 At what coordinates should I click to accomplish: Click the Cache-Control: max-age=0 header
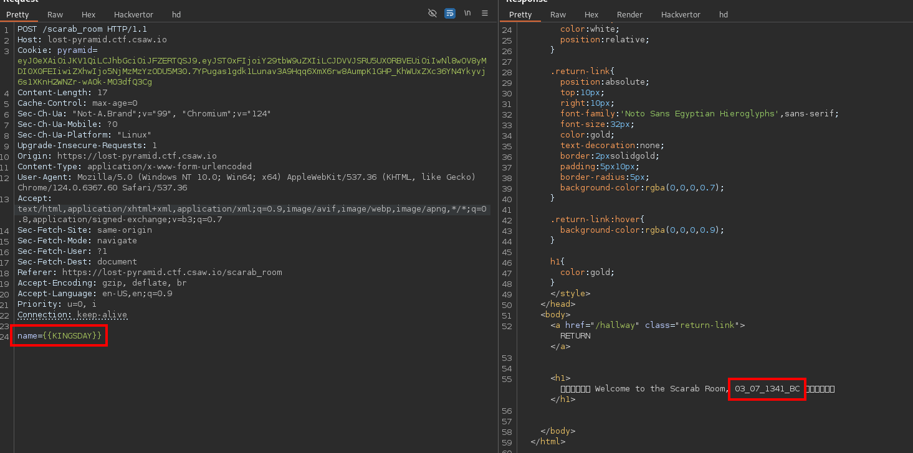77,103
